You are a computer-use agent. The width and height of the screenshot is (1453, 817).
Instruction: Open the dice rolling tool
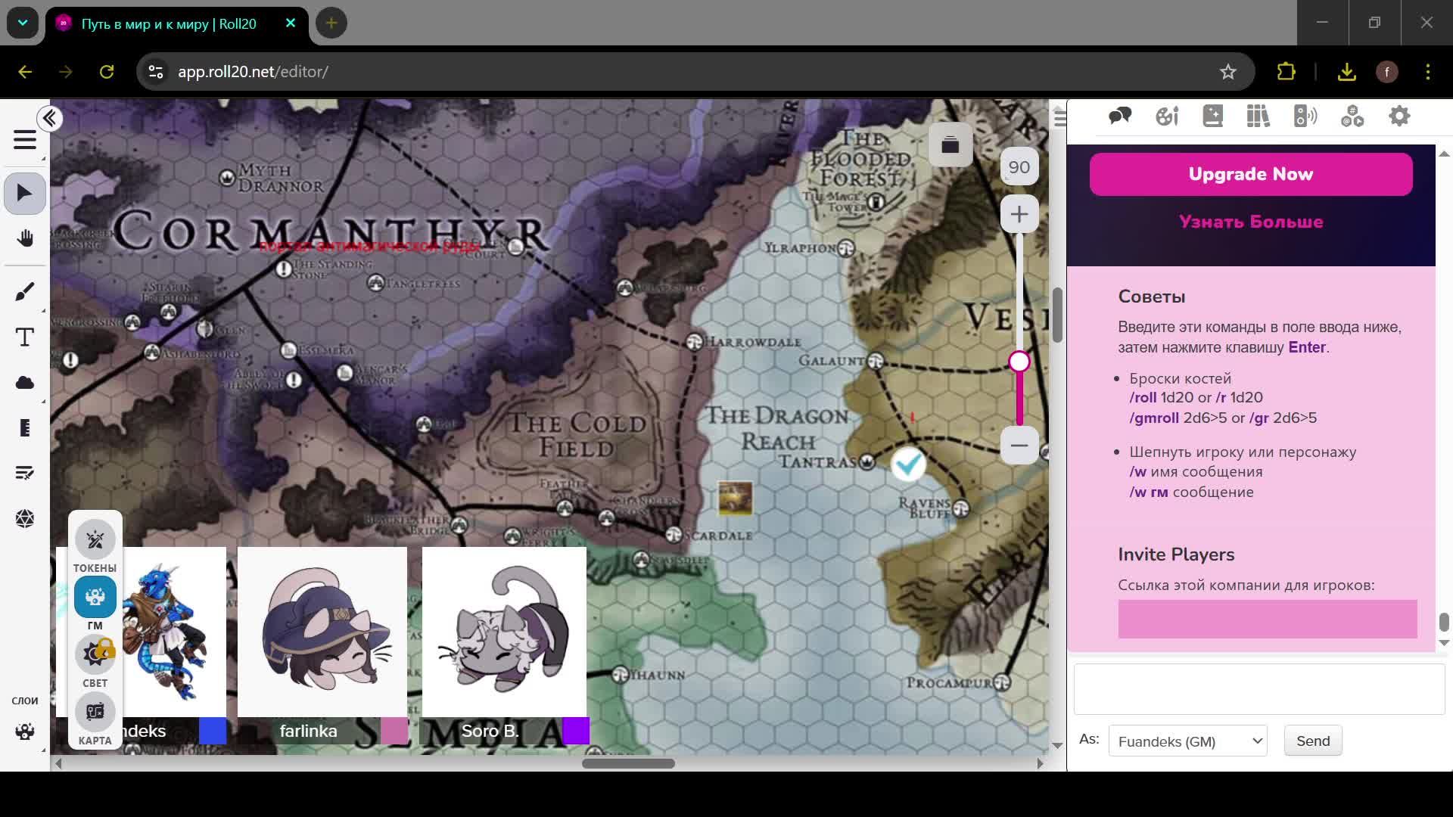[x=25, y=519]
